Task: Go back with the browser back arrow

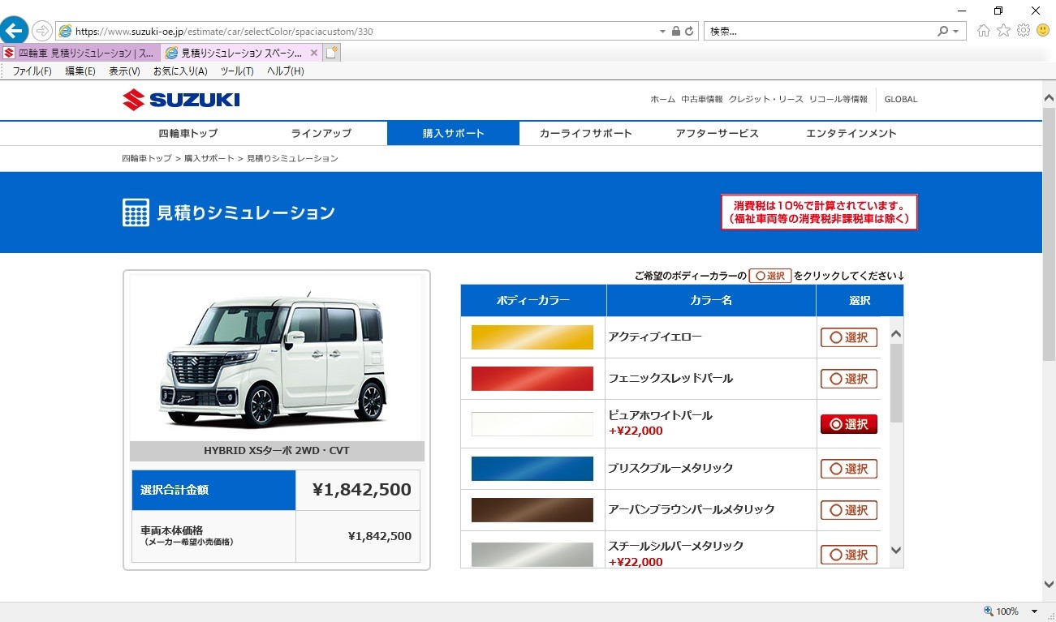Action: click(x=14, y=31)
